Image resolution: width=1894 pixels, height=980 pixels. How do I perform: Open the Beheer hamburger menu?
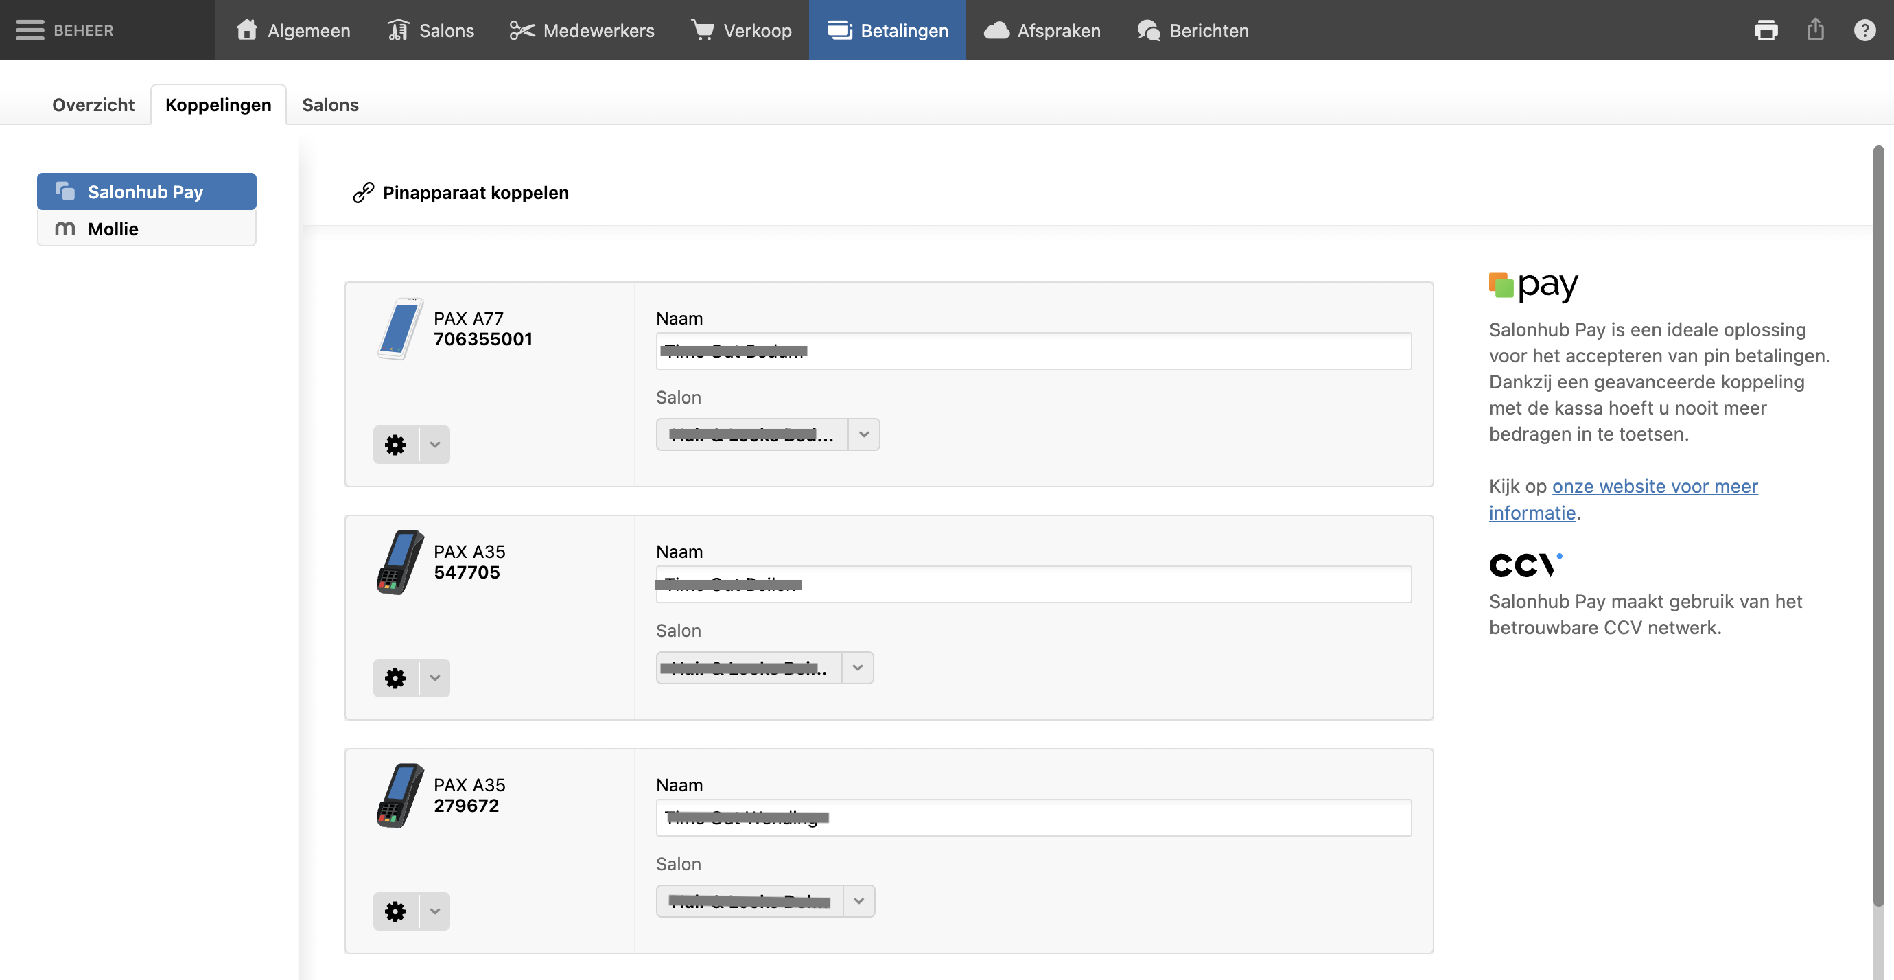(30, 30)
